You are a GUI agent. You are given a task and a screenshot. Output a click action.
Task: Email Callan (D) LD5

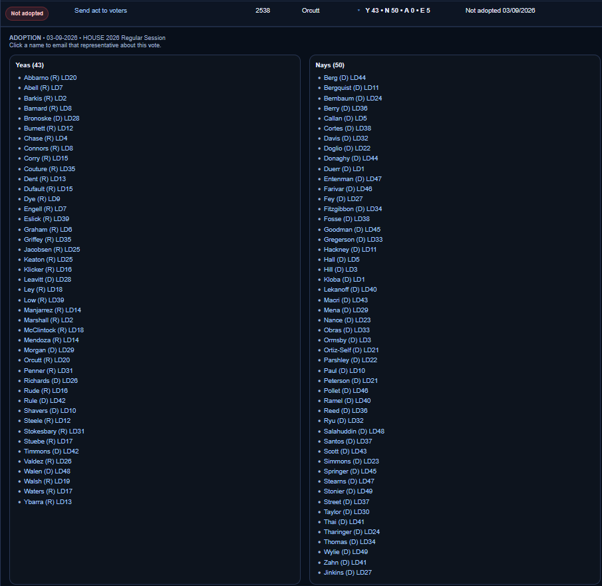pyautogui.click(x=345, y=119)
